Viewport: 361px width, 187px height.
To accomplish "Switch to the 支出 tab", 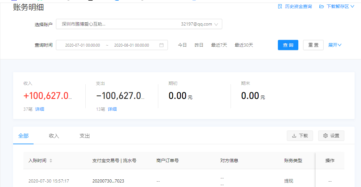I will [85, 136].
